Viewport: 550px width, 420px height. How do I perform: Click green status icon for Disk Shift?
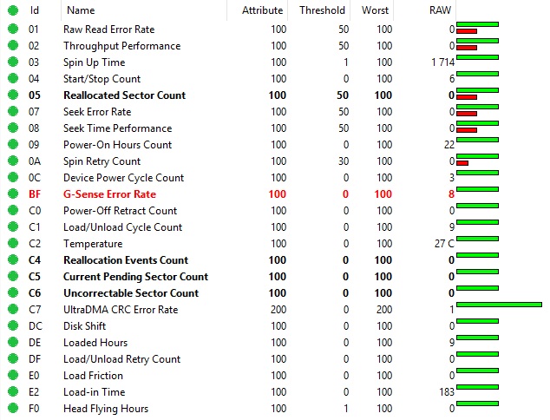click(x=12, y=326)
